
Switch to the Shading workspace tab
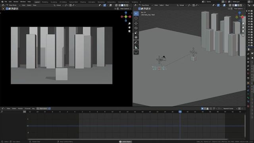coord(83,2)
